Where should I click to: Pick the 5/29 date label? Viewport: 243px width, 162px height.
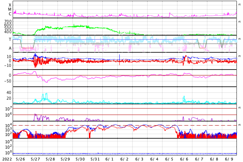click(65, 159)
